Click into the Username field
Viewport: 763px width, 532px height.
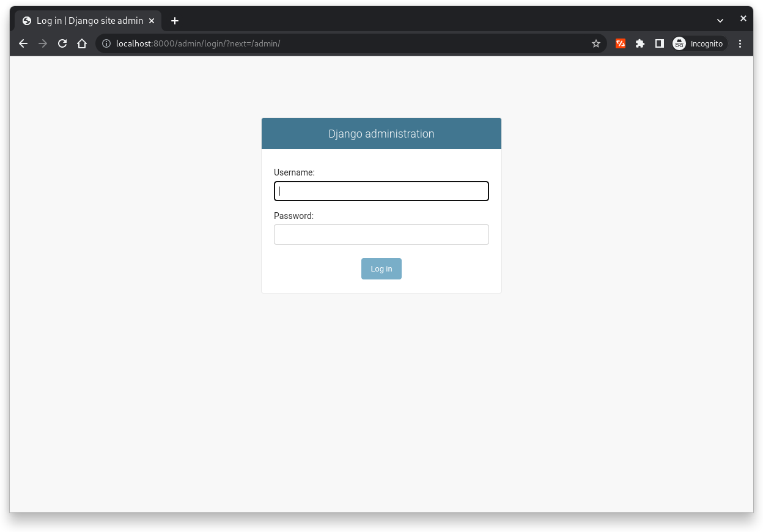pos(382,191)
